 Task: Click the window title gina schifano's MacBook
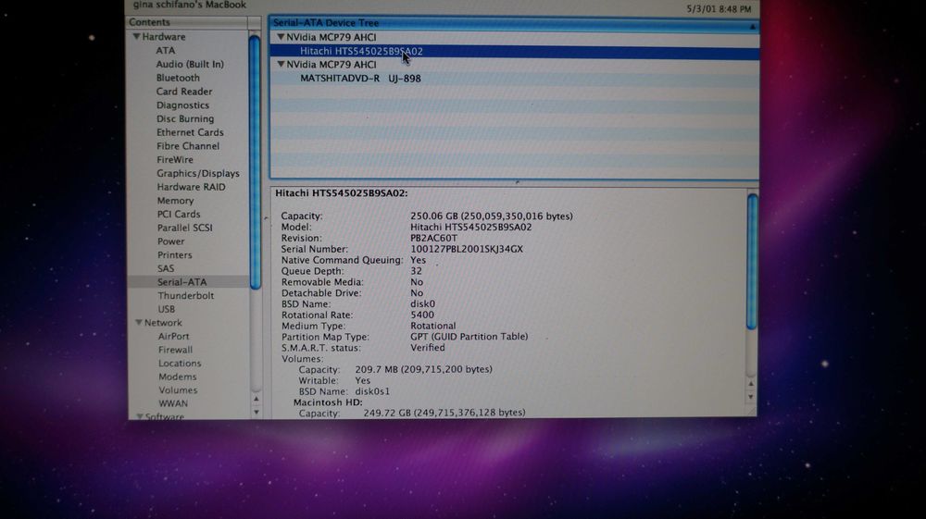point(190,6)
